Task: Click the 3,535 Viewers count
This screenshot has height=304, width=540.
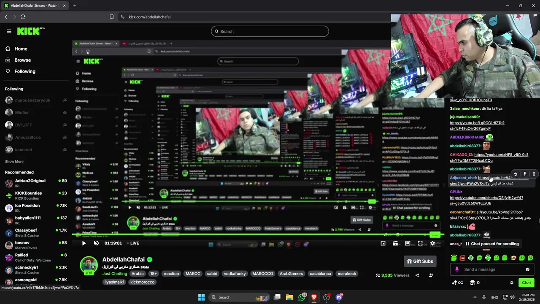Action: pos(392,275)
